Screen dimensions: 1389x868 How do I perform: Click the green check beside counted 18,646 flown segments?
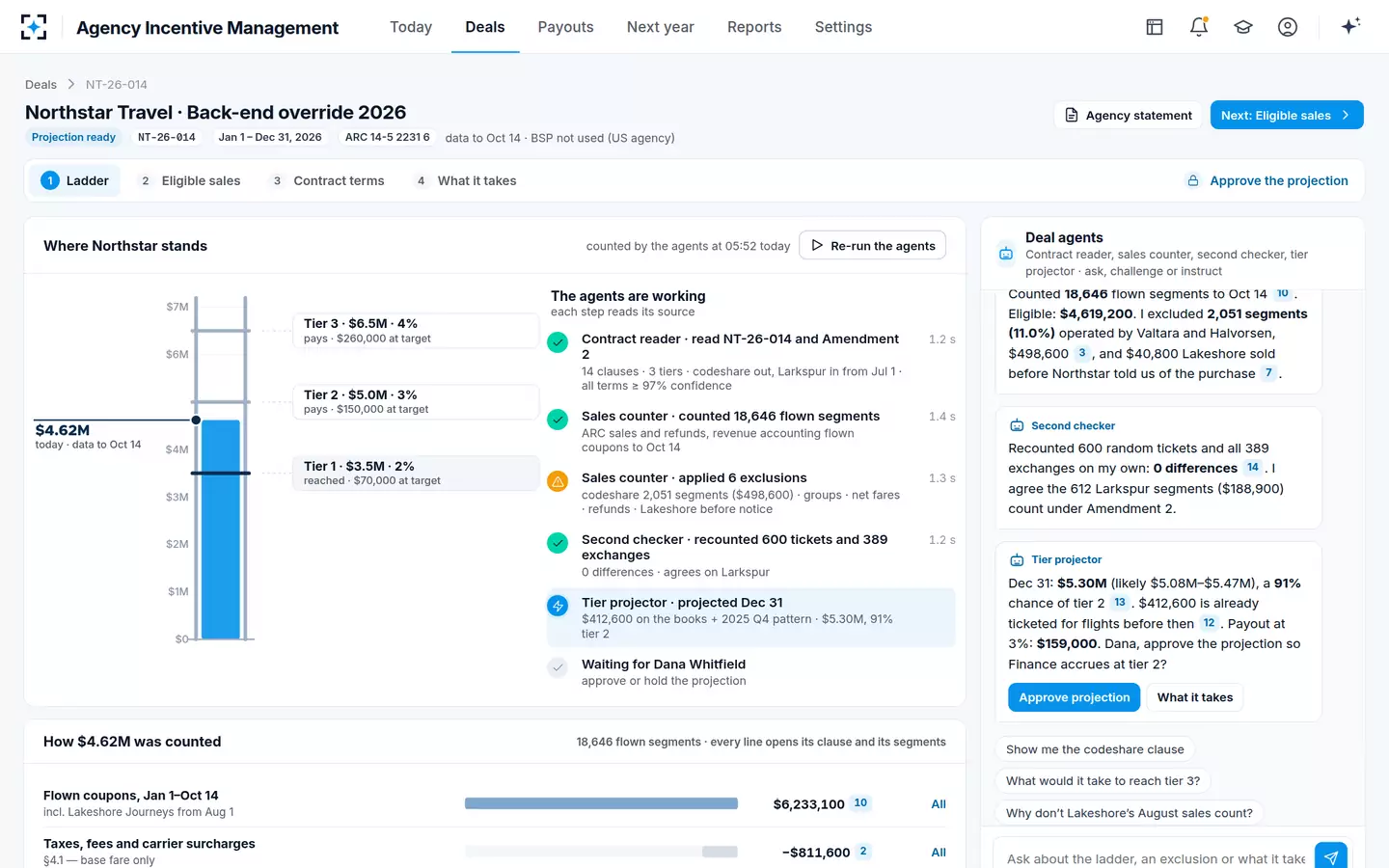558,419
